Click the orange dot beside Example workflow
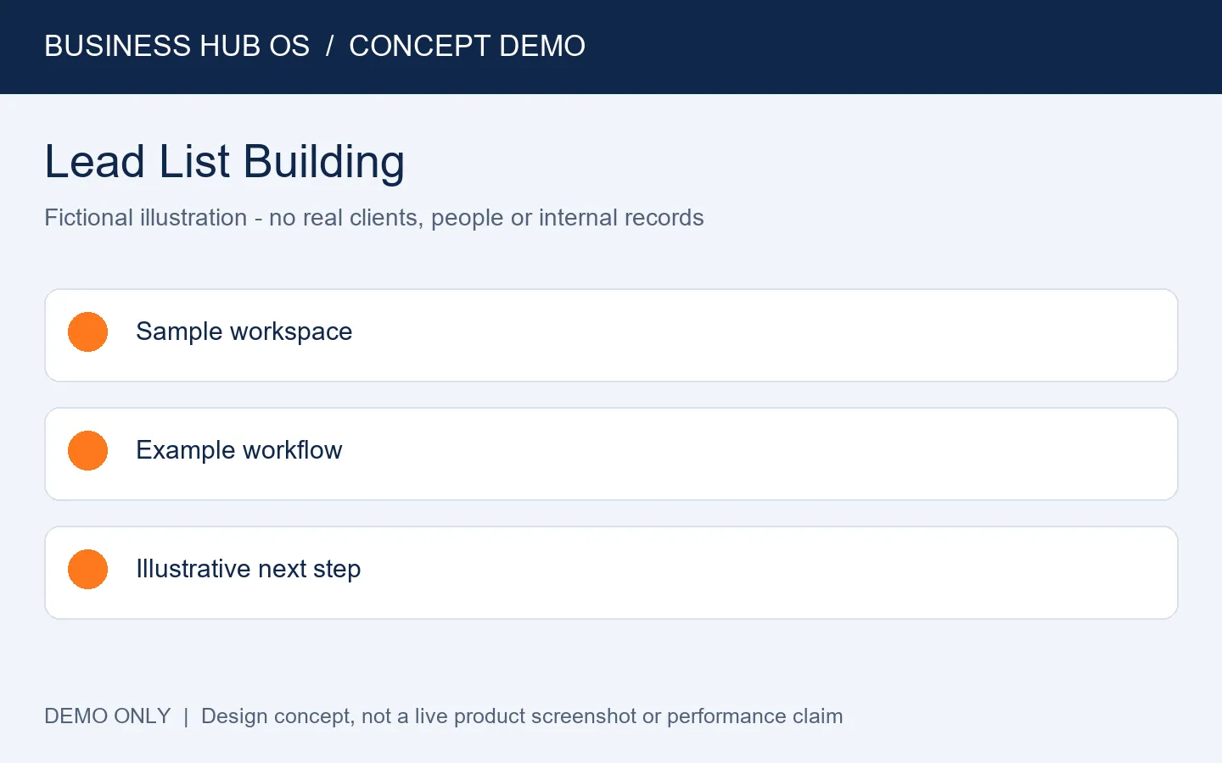This screenshot has width=1222, height=763. tap(87, 450)
